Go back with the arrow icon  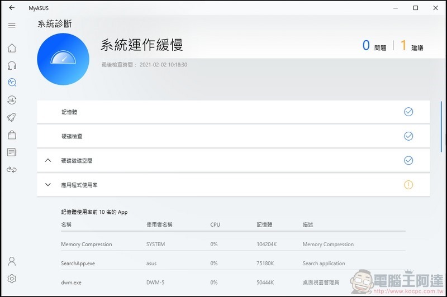(12, 8)
